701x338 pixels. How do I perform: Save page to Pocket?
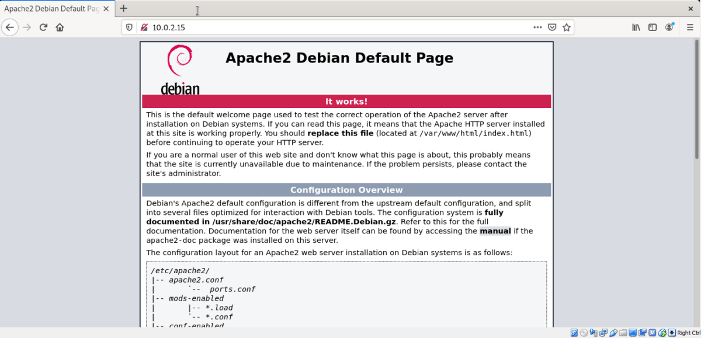552,27
